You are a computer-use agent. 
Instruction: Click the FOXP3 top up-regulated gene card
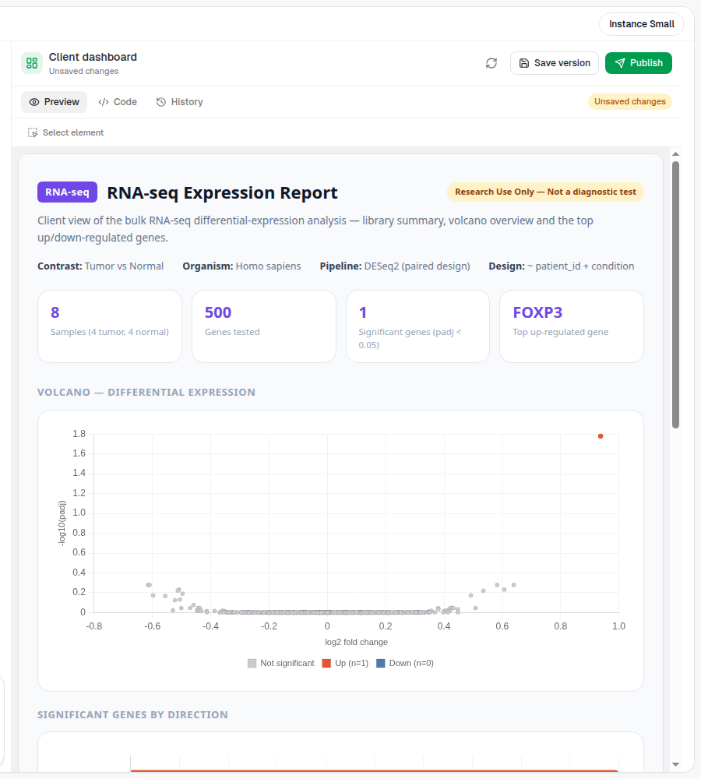click(572, 326)
